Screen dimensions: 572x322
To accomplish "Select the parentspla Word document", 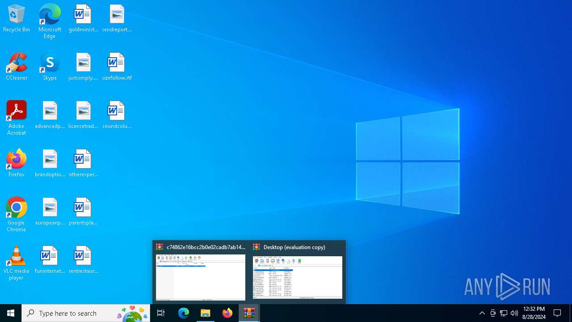I will [83, 212].
